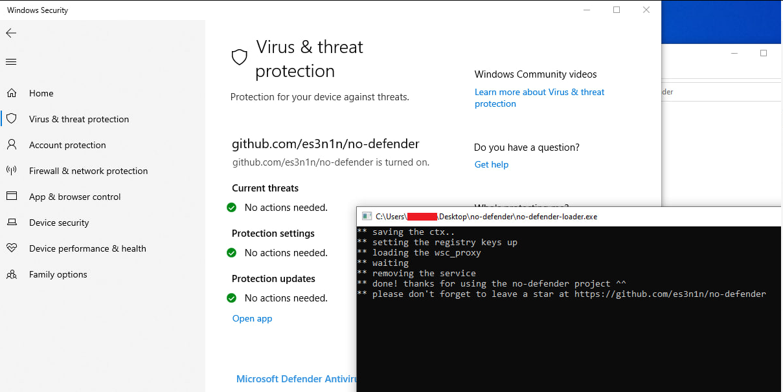Click the console window title bar icon
Viewport: 783px width, 392px height.
pos(367,217)
